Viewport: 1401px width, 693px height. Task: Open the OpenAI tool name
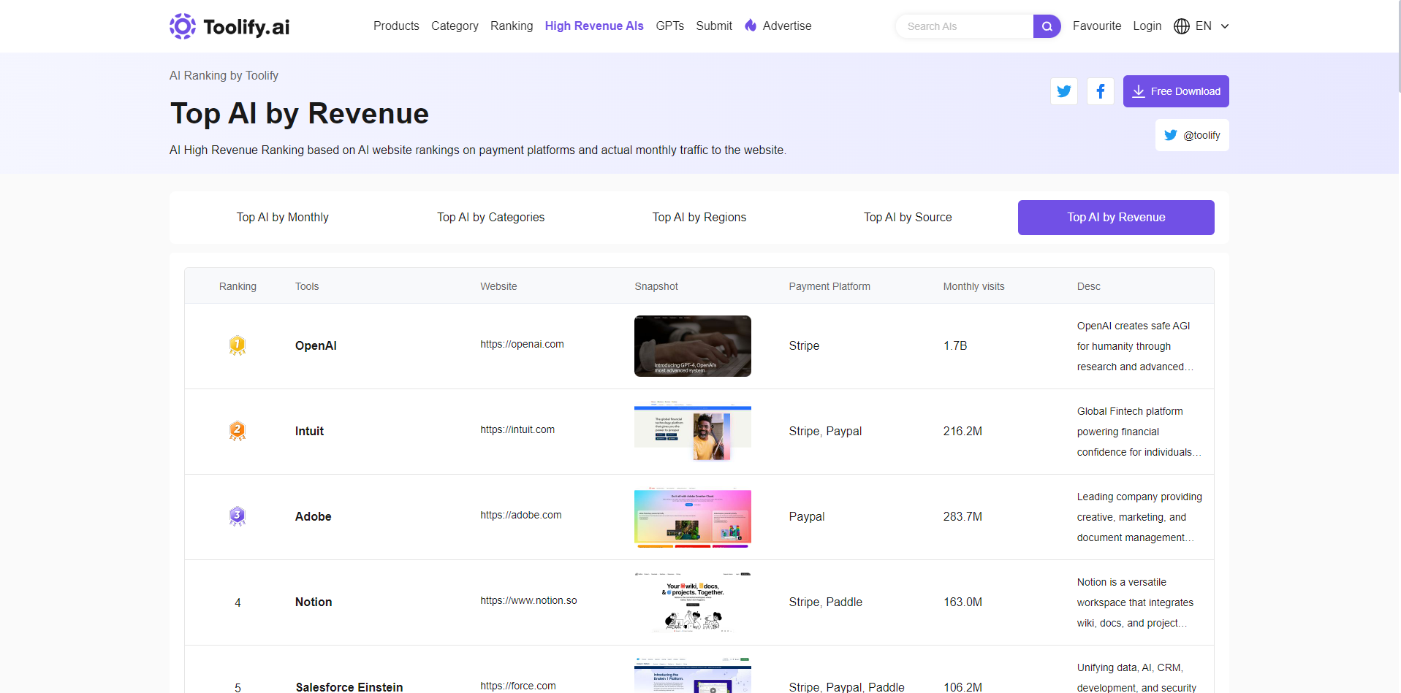(316, 345)
